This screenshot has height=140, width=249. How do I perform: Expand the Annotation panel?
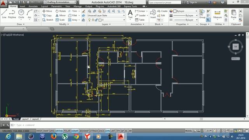[137, 24]
